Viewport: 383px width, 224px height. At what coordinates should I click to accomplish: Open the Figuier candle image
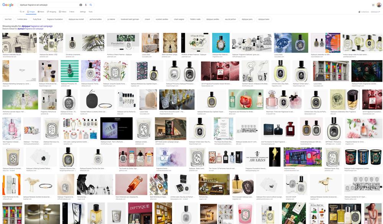tap(333, 157)
